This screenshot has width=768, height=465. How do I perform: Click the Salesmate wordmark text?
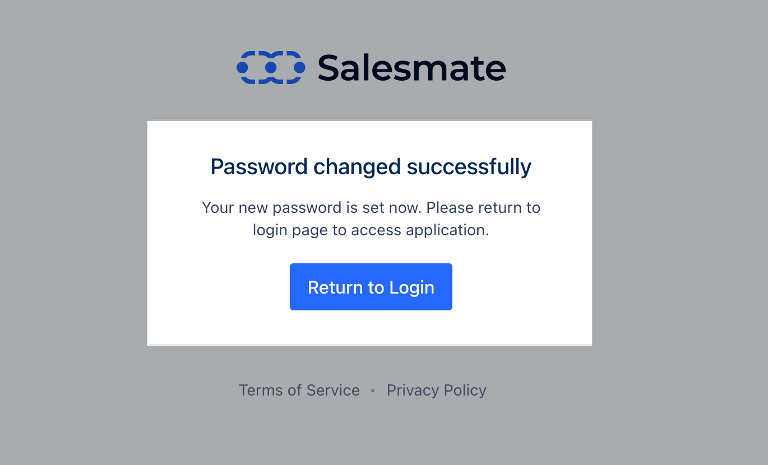(411, 68)
